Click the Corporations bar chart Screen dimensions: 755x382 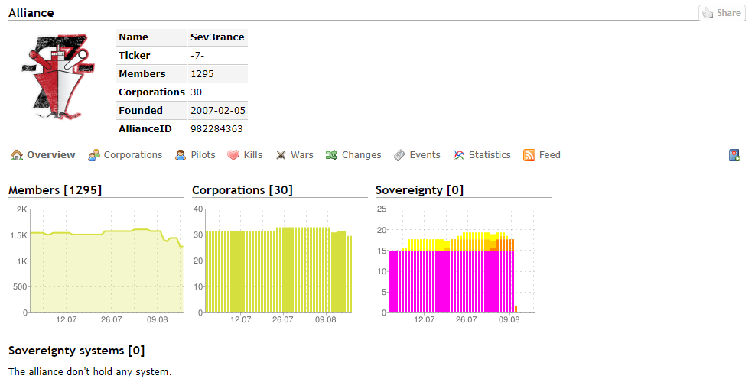point(274,266)
